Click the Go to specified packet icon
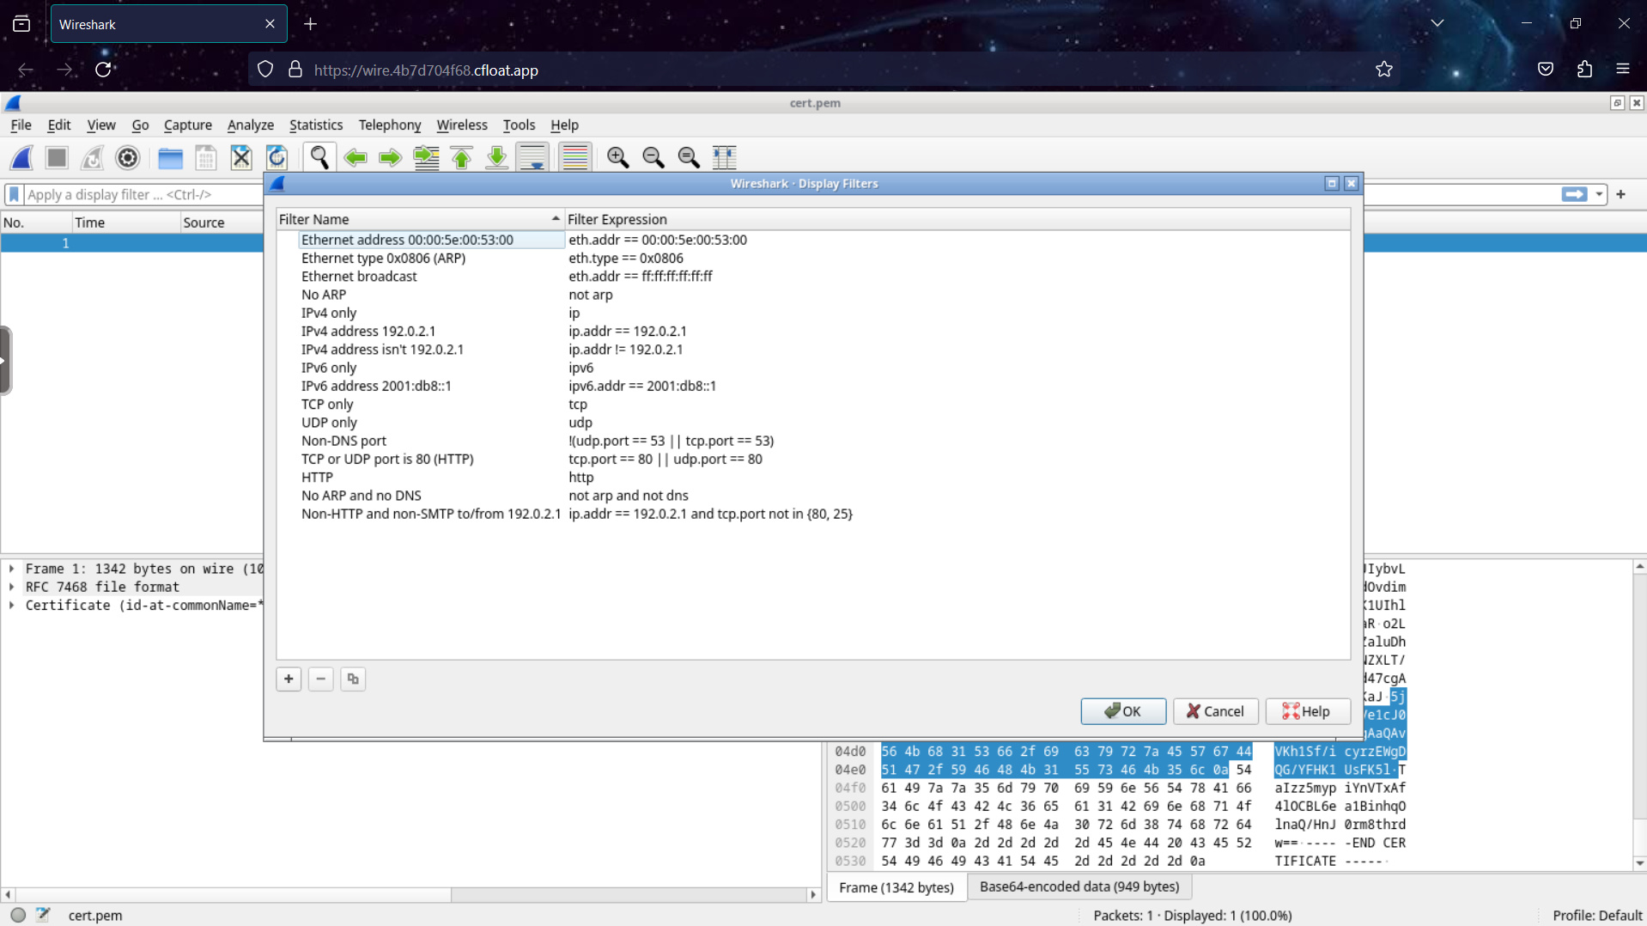 coord(426,157)
